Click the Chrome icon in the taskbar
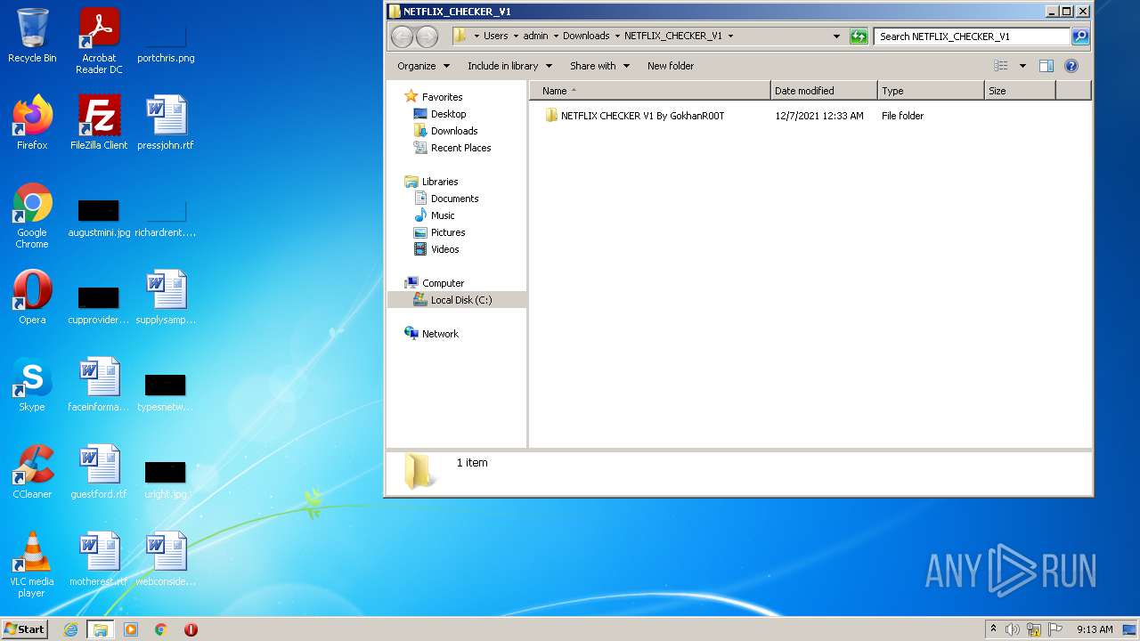This screenshot has height=641, width=1140. tap(161, 629)
